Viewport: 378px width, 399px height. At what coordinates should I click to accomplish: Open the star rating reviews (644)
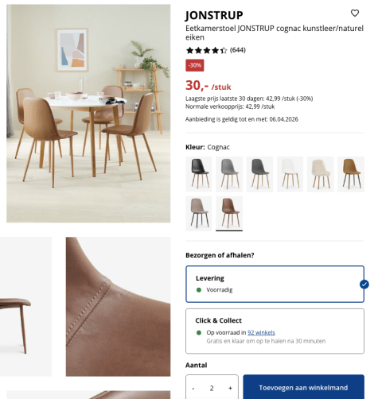click(x=216, y=50)
